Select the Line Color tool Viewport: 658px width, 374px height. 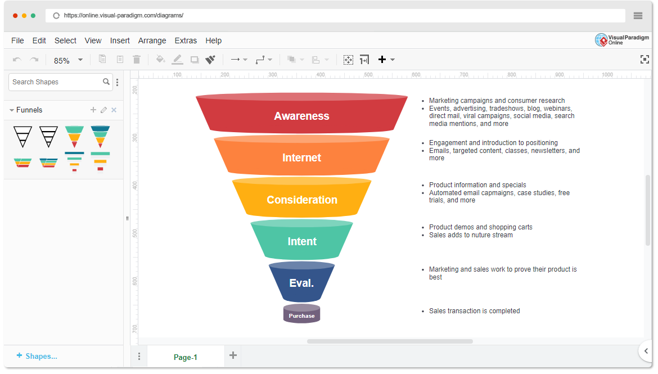pyautogui.click(x=177, y=59)
